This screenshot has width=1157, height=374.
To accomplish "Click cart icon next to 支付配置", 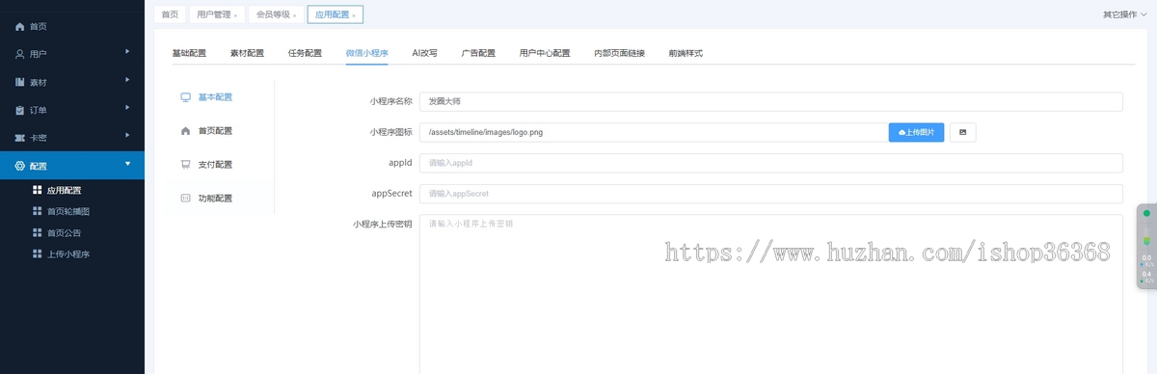I will click(x=185, y=164).
